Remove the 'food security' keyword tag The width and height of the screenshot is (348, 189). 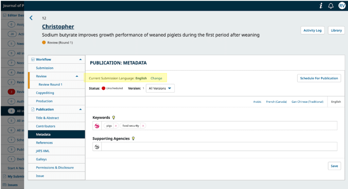(x=143, y=126)
